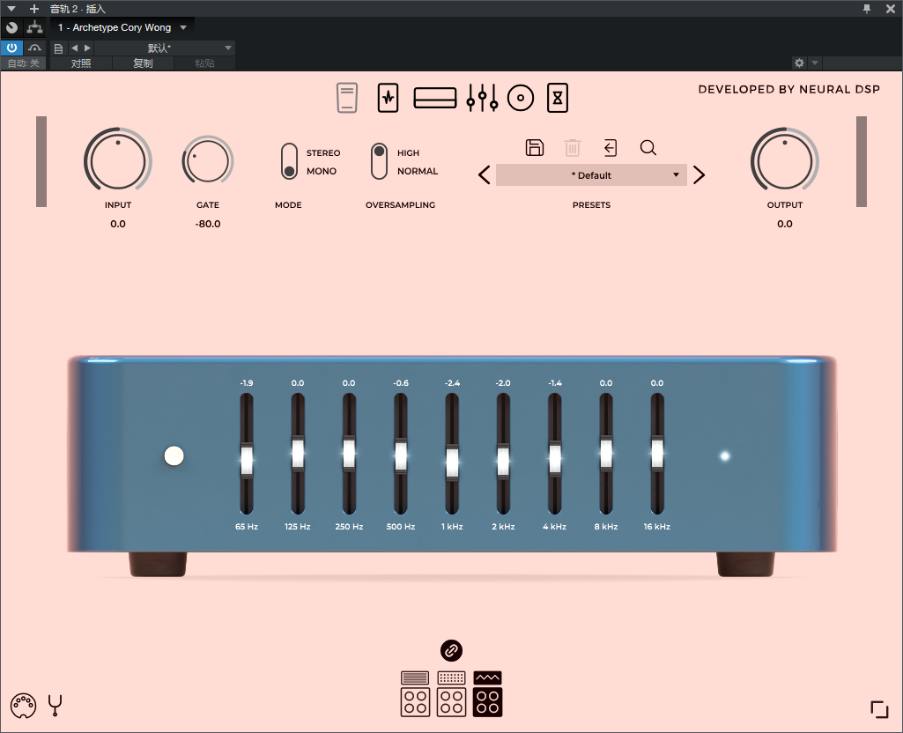Open the amplifier head section icon
This screenshot has width=903, height=733.
[x=435, y=98]
